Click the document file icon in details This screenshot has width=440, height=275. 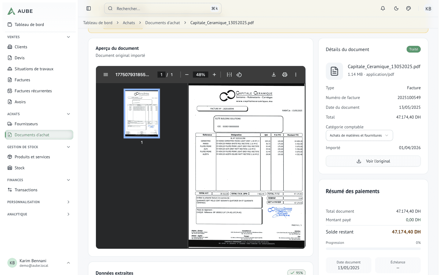tap(334, 71)
